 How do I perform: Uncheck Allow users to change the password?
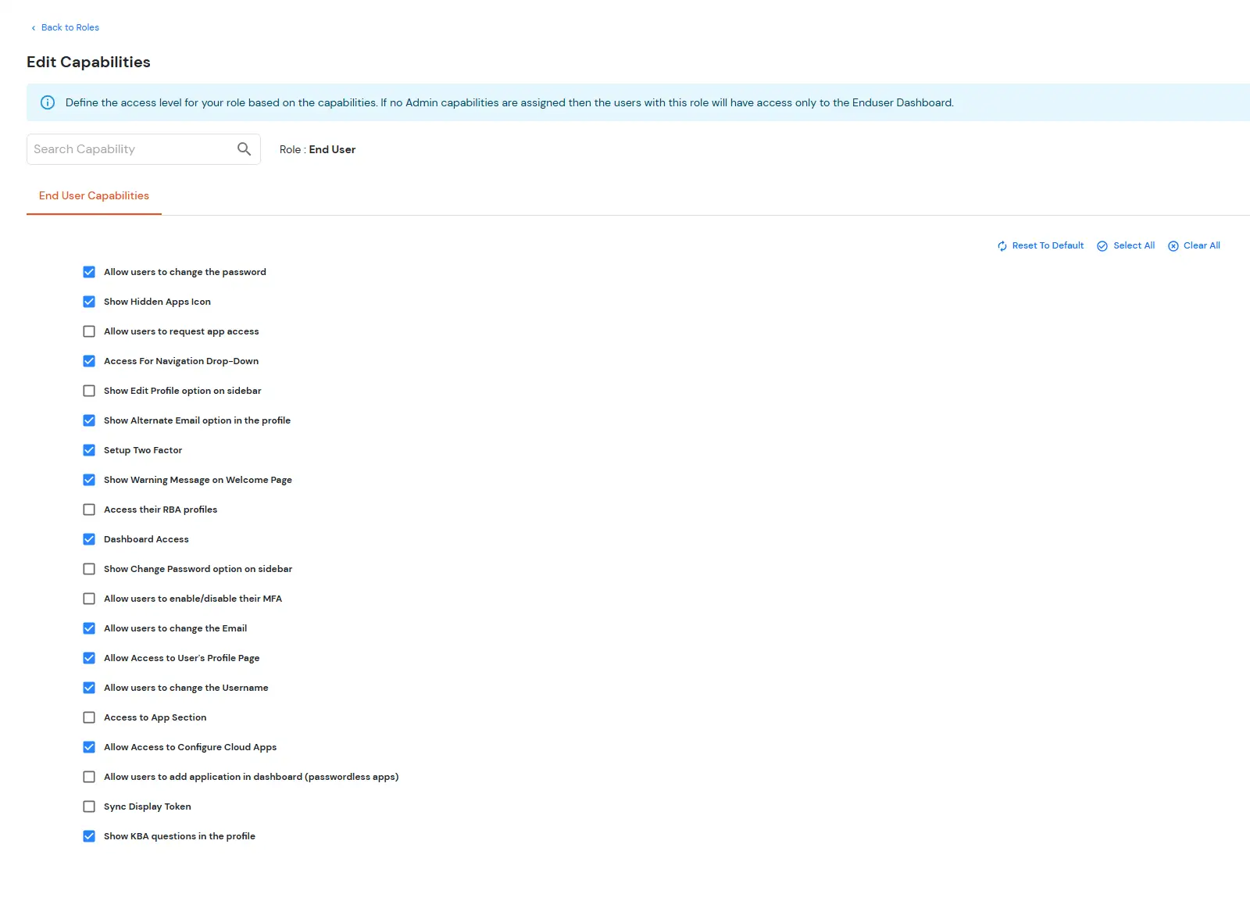click(x=89, y=272)
